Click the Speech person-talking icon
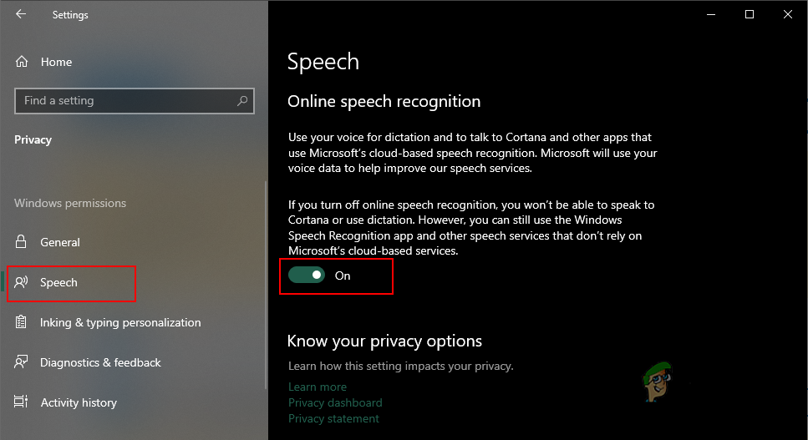The width and height of the screenshot is (808, 440). point(21,282)
